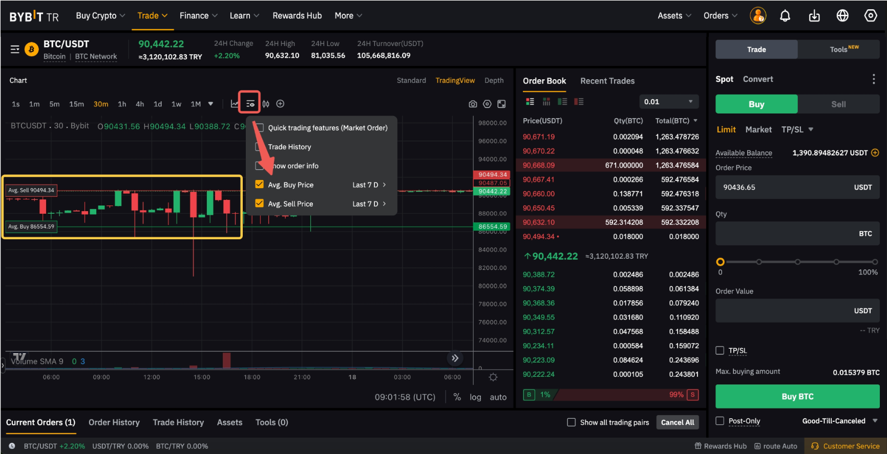Open the chart indicators icon
The width and height of the screenshot is (887, 454).
(x=235, y=104)
